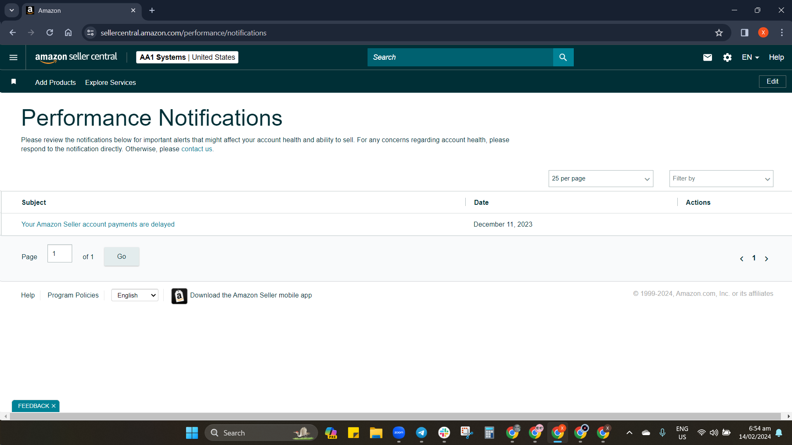Bookmark this page with the star icon
792x445 pixels.
click(x=719, y=33)
